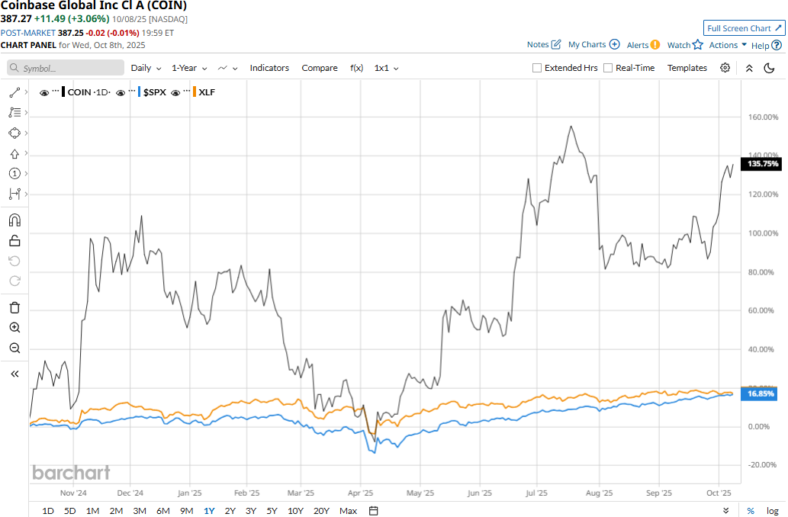Open Help question mark icon

(777, 45)
